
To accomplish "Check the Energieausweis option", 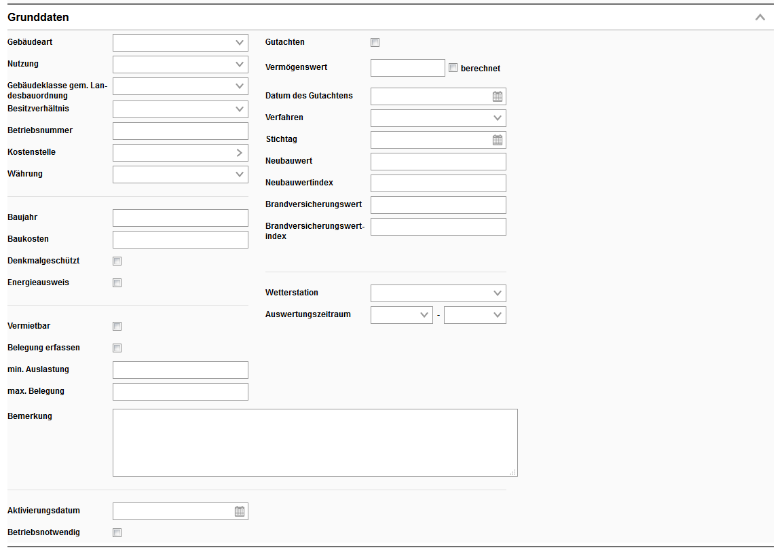I will click(117, 283).
